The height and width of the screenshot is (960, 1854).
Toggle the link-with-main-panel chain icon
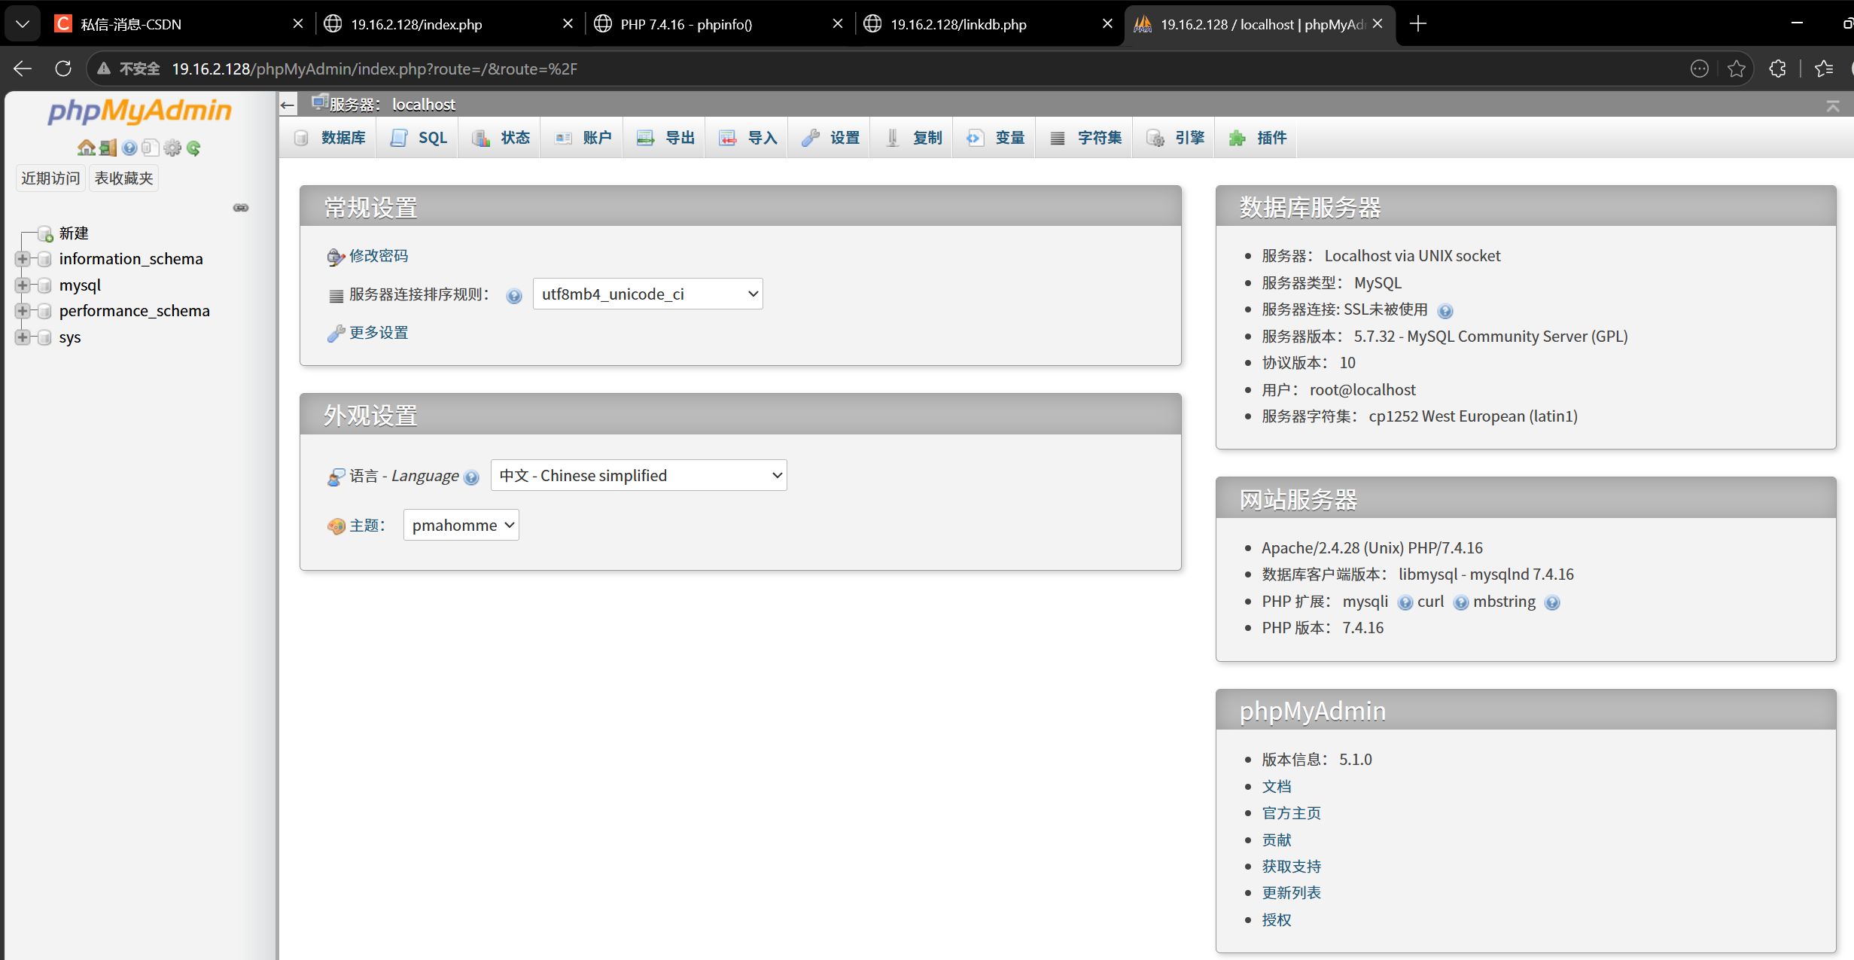(241, 208)
